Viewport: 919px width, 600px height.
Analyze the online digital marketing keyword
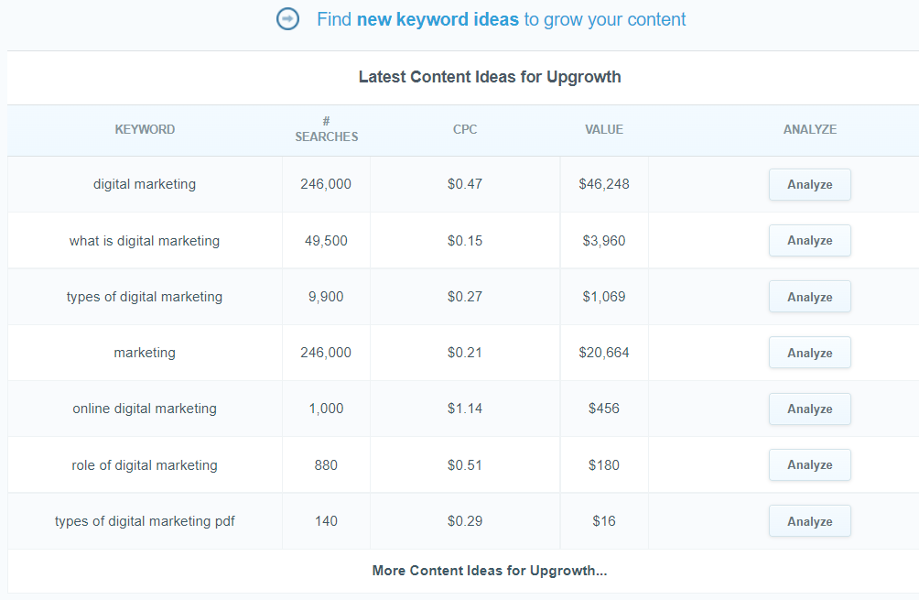pos(810,409)
